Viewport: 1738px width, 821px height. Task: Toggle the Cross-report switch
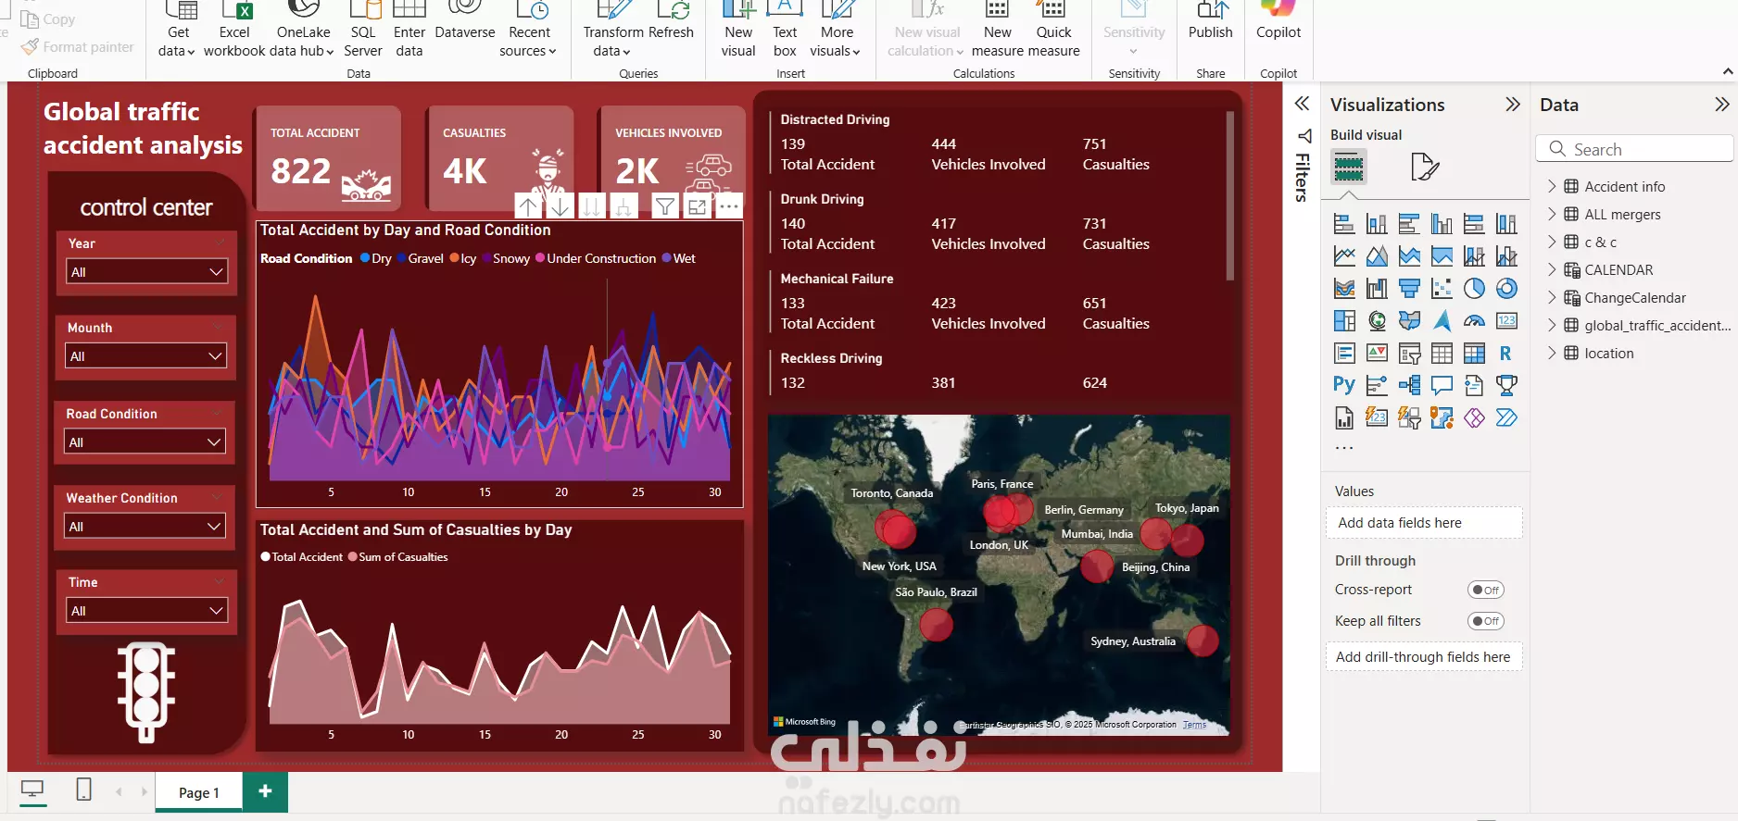pos(1486,590)
